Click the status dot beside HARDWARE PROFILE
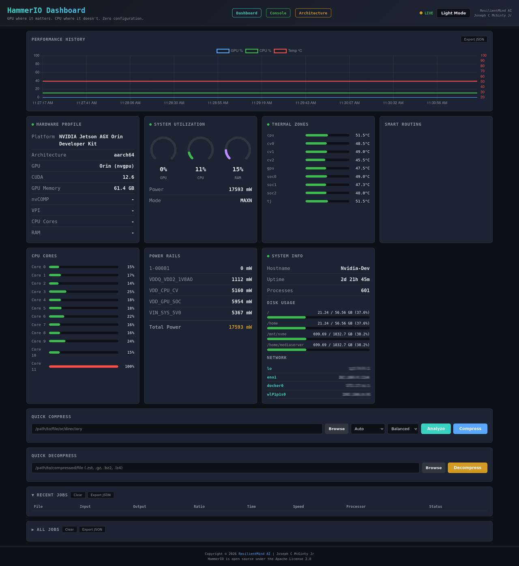The image size is (519, 566). point(32,124)
